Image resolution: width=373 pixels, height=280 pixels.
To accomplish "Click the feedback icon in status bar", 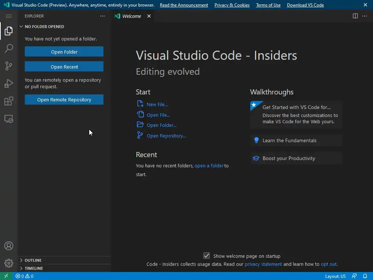I will [x=354, y=276].
